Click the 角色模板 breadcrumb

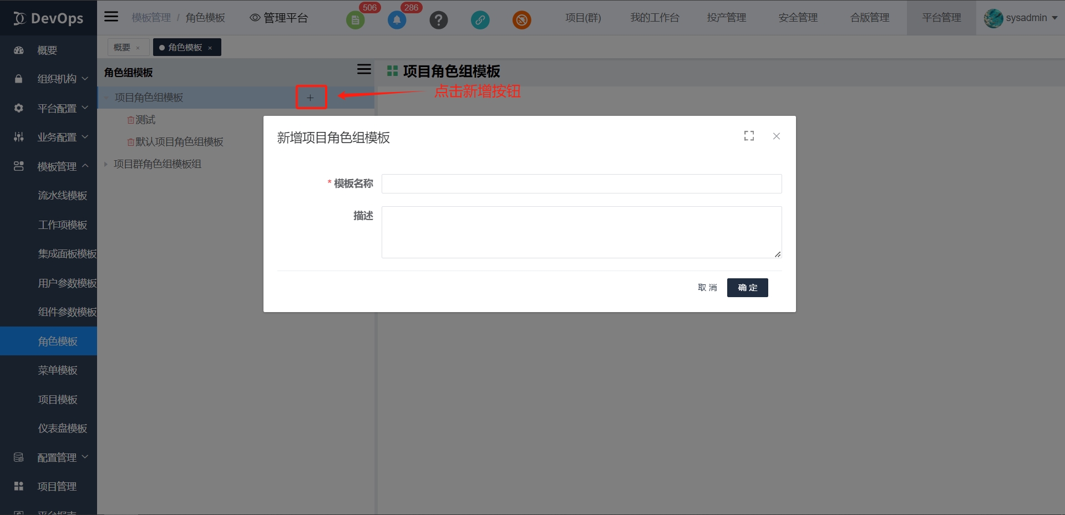[x=205, y=18]
